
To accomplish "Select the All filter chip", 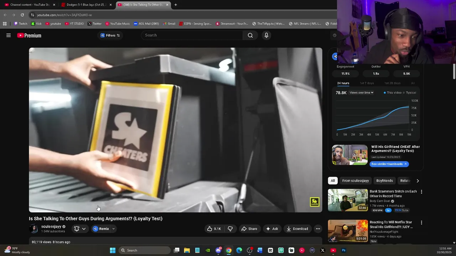I will [x=333, y=181].
